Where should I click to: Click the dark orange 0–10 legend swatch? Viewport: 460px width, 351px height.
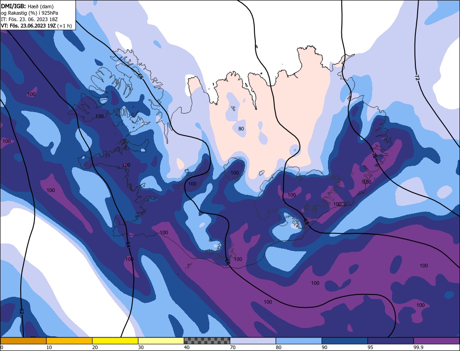[x=23, y=340]
